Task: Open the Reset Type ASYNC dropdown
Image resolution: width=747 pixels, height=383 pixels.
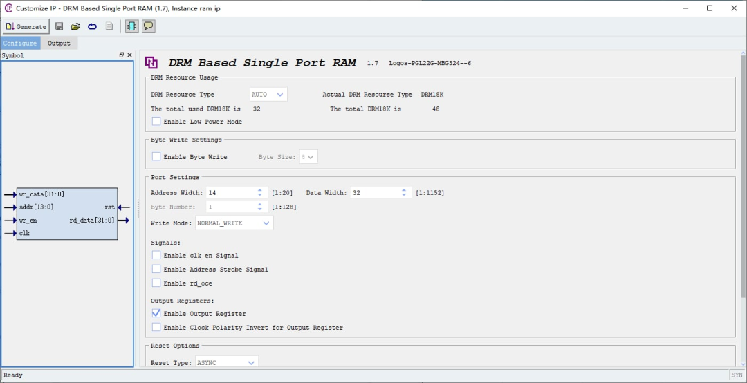Action: click(x=227, y=362)
